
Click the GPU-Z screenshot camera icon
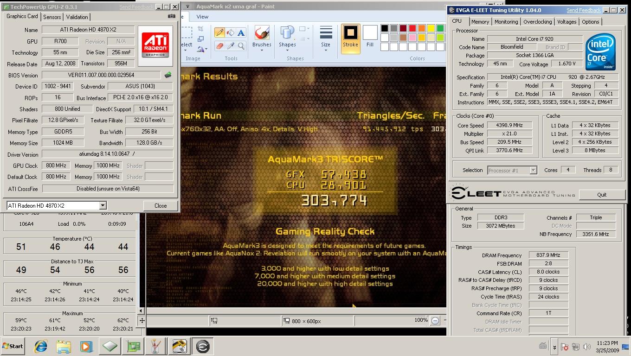coord(172,16)
